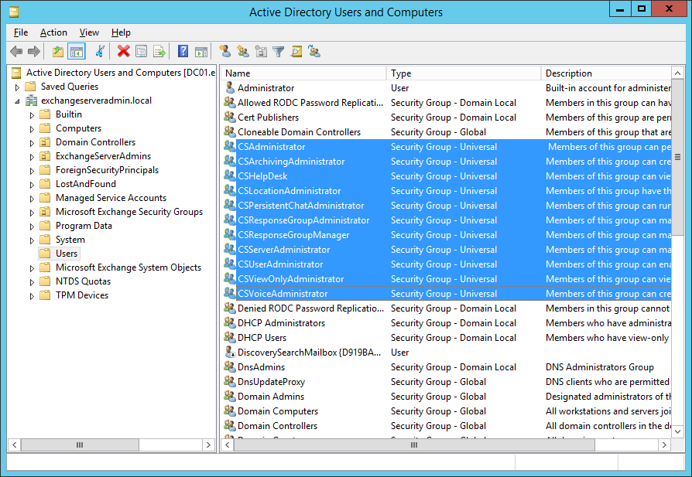Select the CSHelpDesk group row
The height and width of the screenshot is (477, 692).
click(446, 176)
